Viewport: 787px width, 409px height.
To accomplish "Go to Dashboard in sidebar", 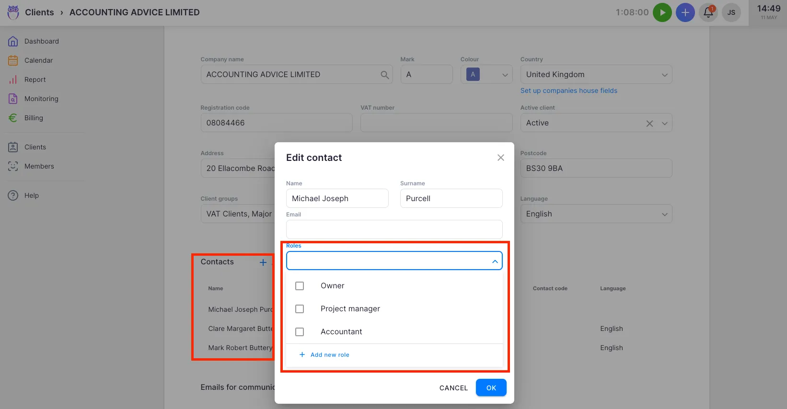I will pos(41,41).
